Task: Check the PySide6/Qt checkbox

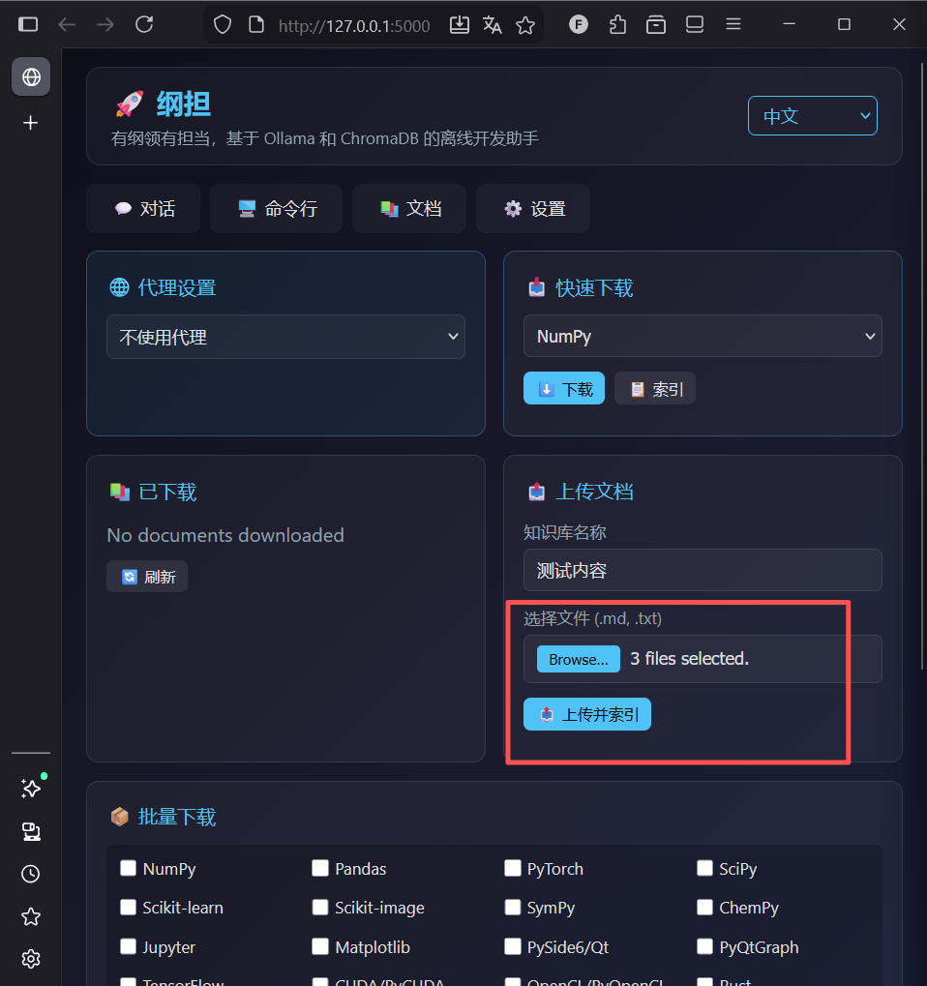Action: point(513,946)
